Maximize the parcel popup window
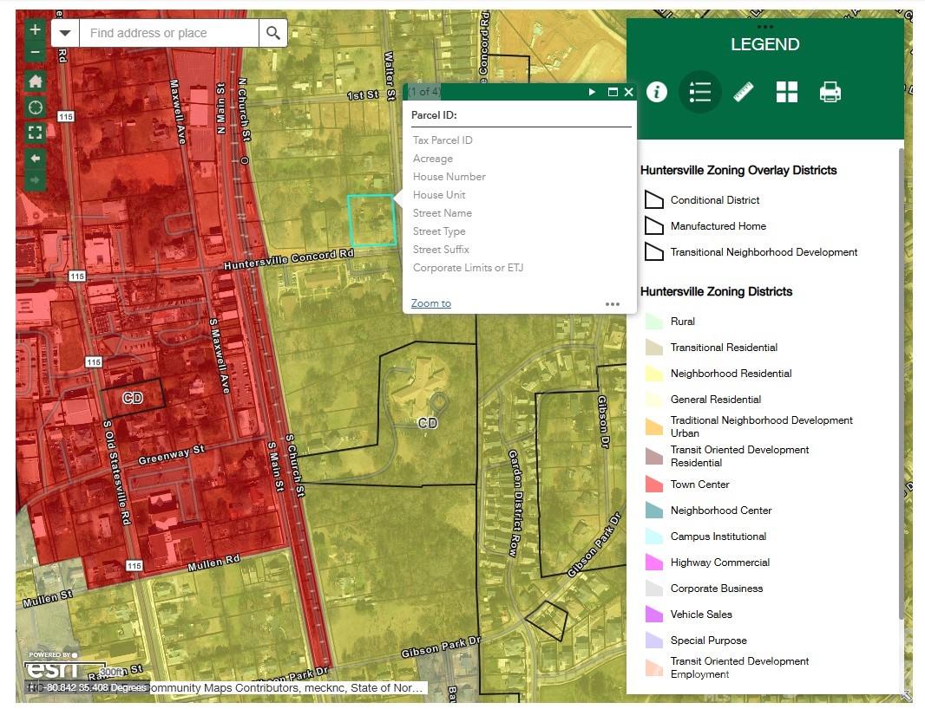925x709 pixels. [x=613, y=92]
